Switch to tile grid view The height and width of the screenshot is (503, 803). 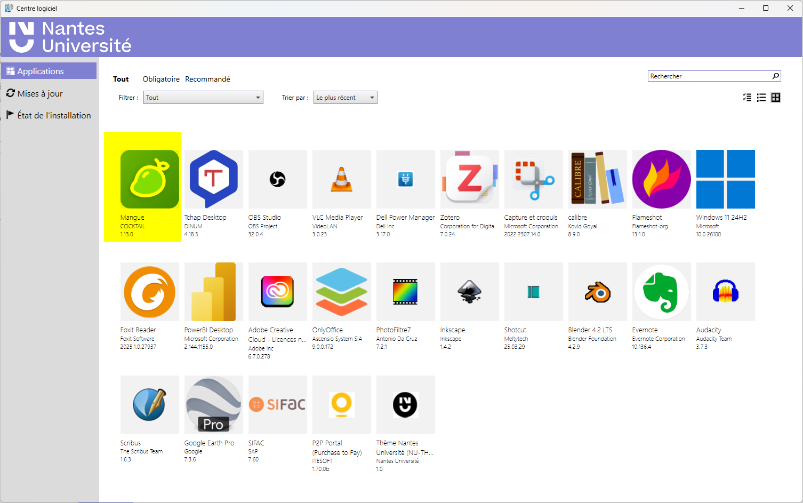776,98
